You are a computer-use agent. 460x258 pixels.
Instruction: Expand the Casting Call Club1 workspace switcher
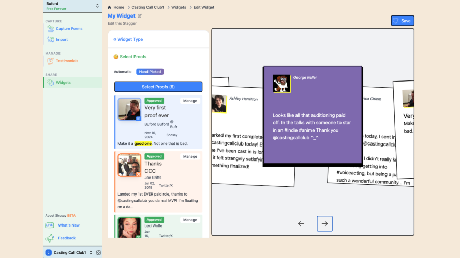click(x=91, y=253)
